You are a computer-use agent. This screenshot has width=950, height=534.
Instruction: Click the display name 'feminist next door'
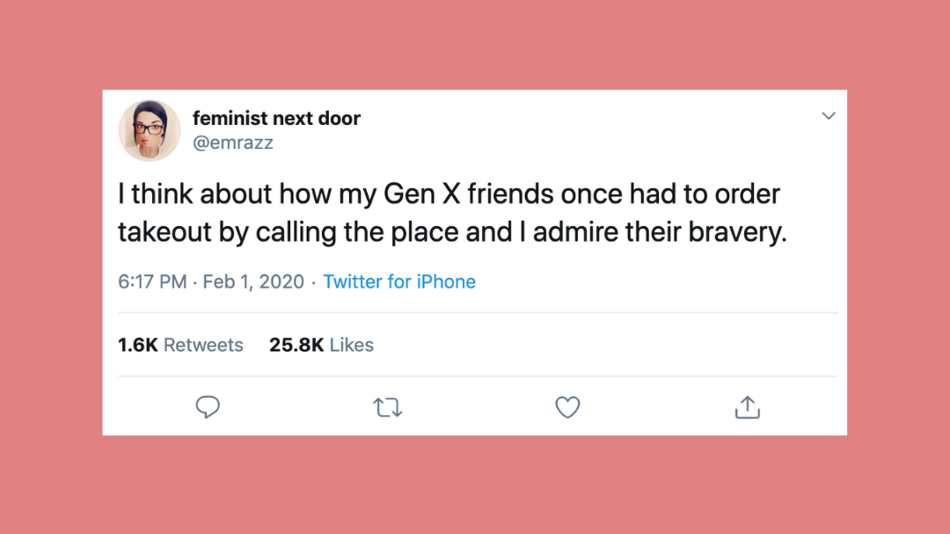tap(276, 118)
